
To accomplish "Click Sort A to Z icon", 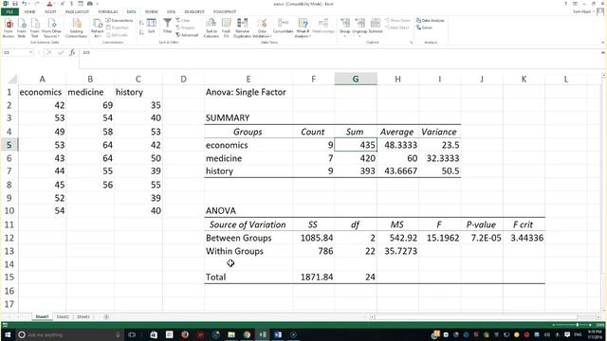I will coord(141,23).
